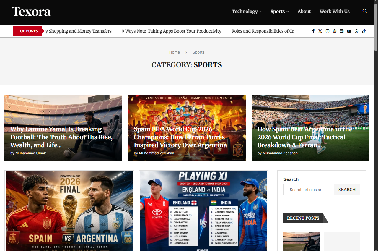This screenshot has height=251, width=378.
Task: Focus the 'Search articles' input field
Action: coord(307,190)
